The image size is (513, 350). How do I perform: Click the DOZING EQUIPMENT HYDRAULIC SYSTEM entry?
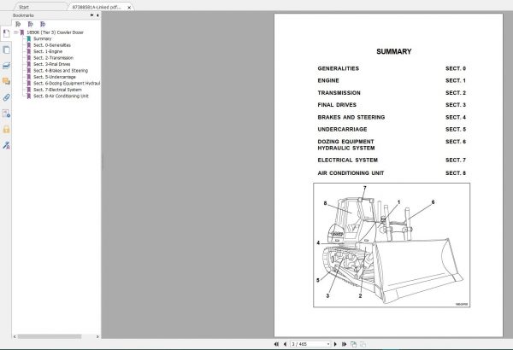pos(392,145)
